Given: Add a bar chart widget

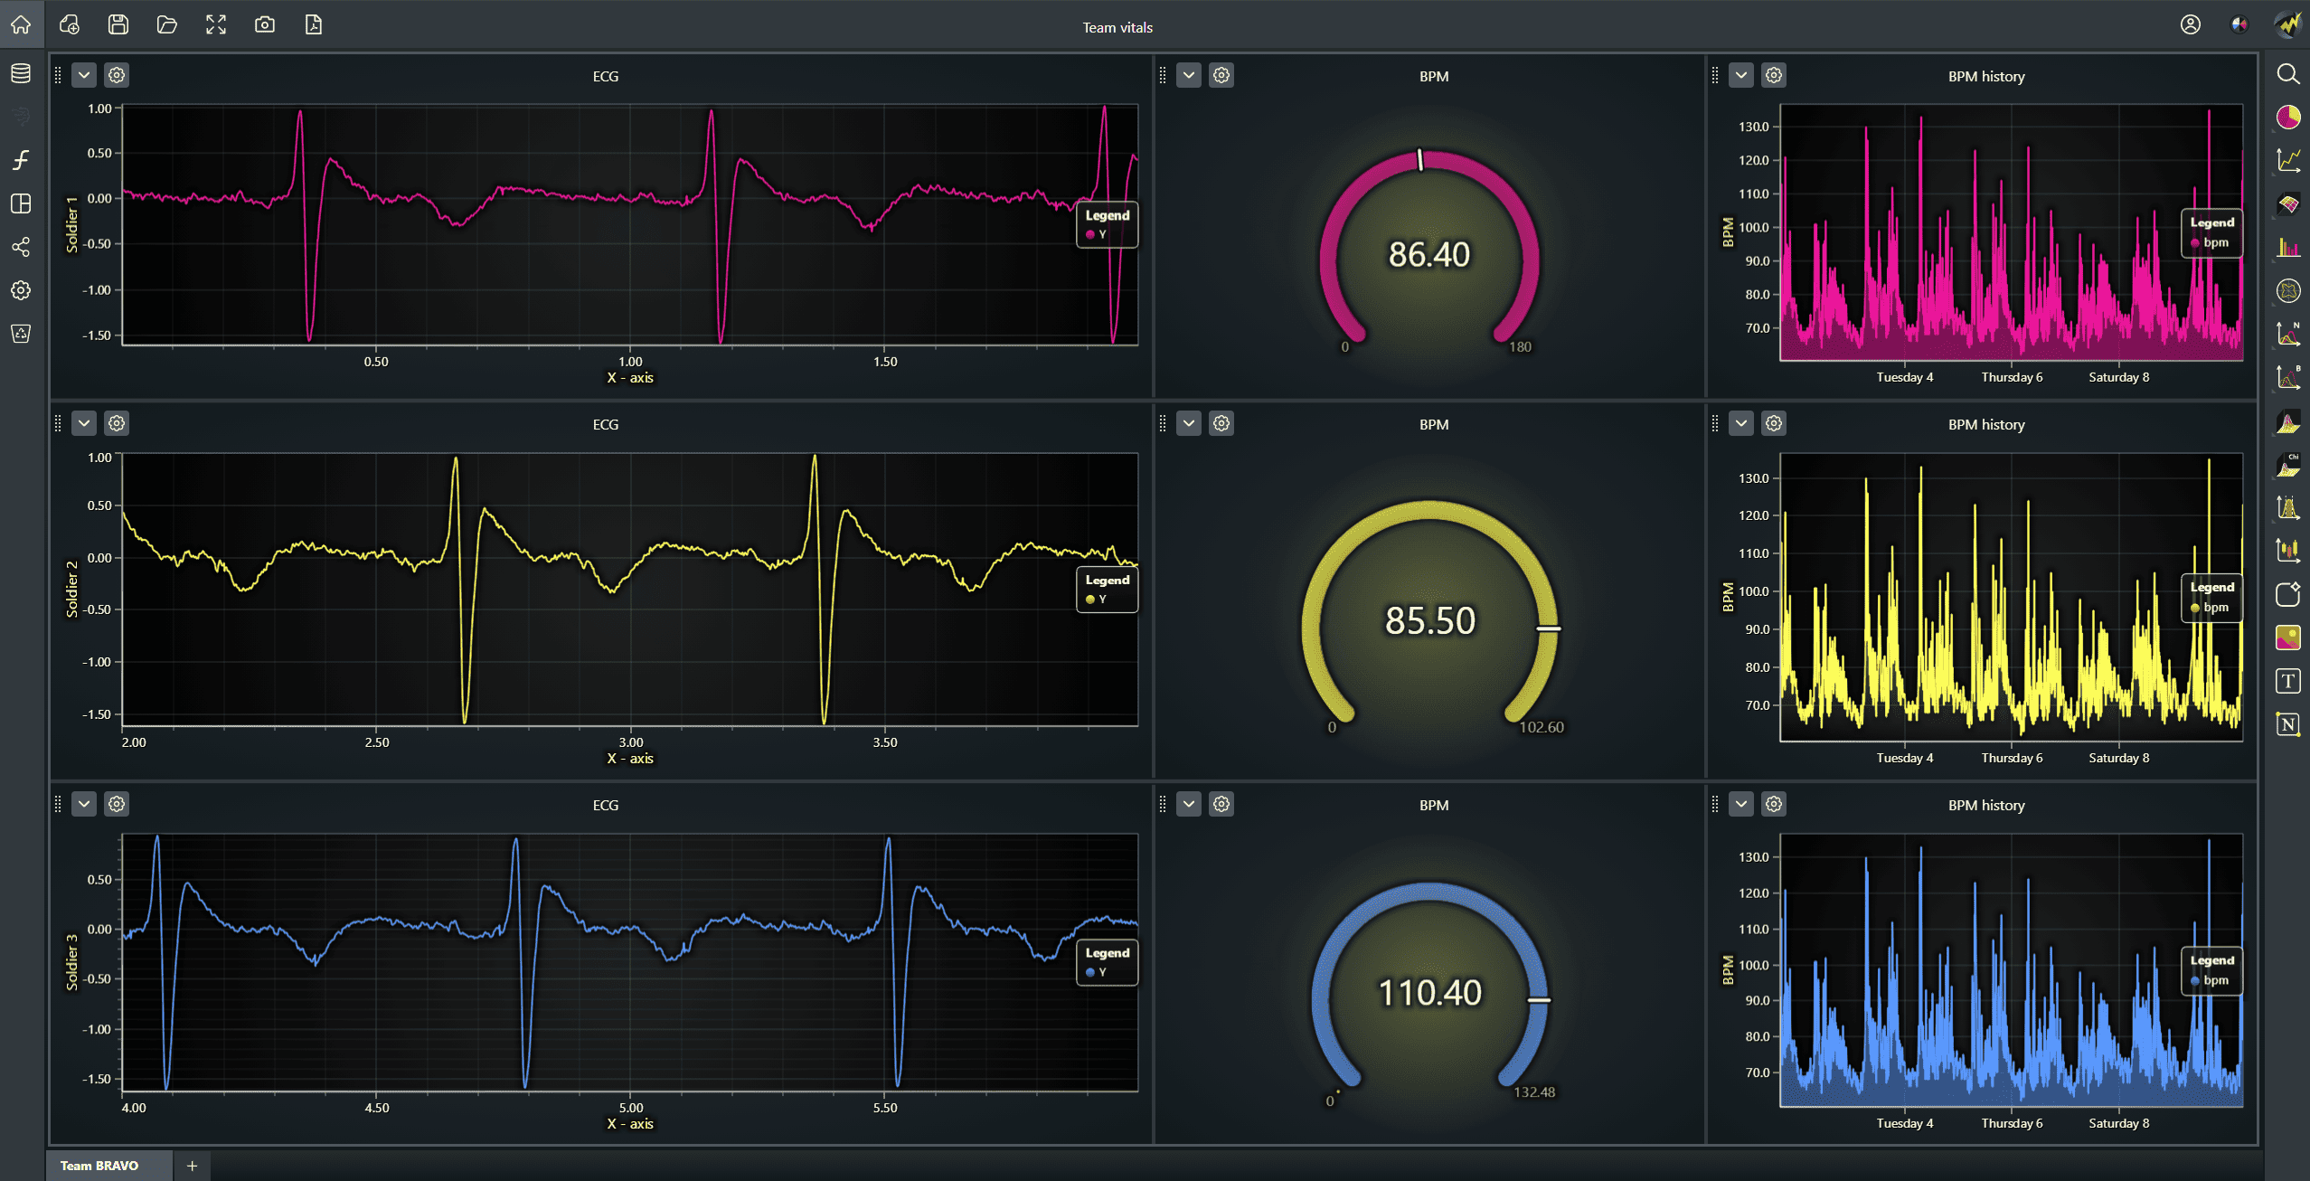Looking at the screenshot, I should (x=2287, y=247).
